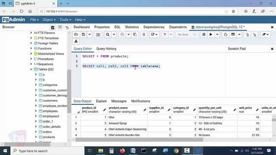This screenshot has height=155, width=276.
Task: Switch to the Statistics tab
Action: click(x=132, y=27)
